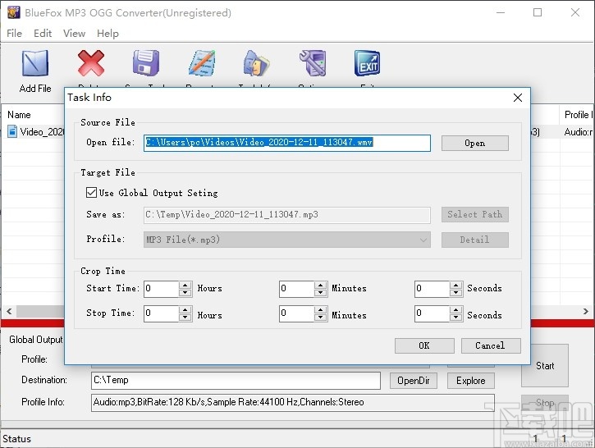Click the Select Path button
The height and width of the screenshot is (448, 595).
tap(474, 214)
